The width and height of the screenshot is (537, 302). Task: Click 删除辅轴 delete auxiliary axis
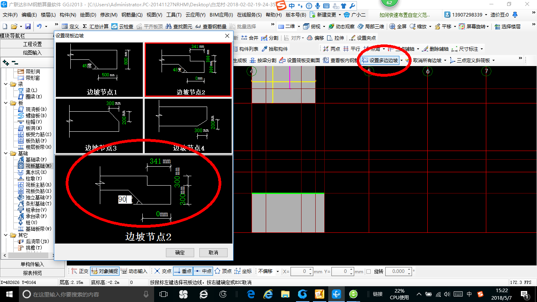pyautogui.click(x=435, y=49)
